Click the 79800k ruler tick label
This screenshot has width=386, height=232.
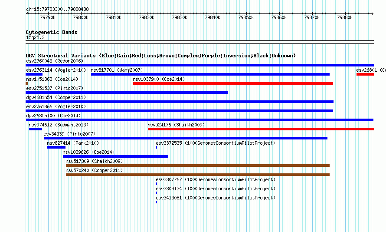tap(81, 17)
